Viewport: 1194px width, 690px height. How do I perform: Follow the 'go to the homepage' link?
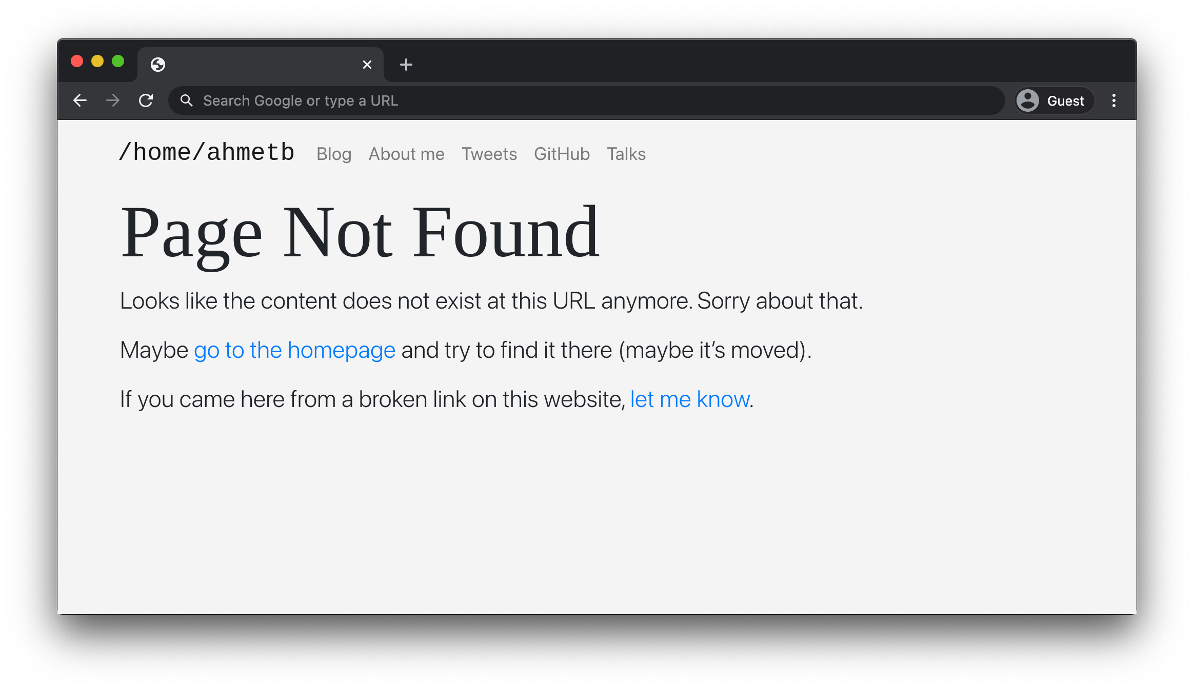pos(294,350)
